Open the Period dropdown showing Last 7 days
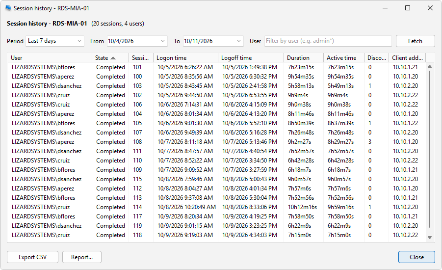 (55, 41)
